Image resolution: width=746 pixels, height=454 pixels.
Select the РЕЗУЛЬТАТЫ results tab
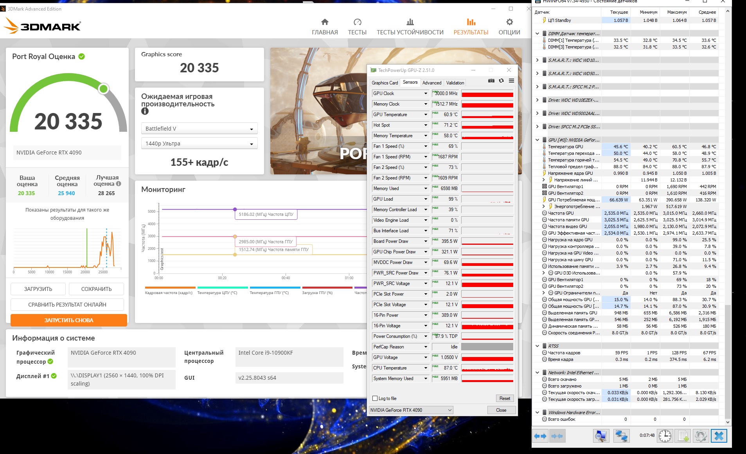coord(471,27)
